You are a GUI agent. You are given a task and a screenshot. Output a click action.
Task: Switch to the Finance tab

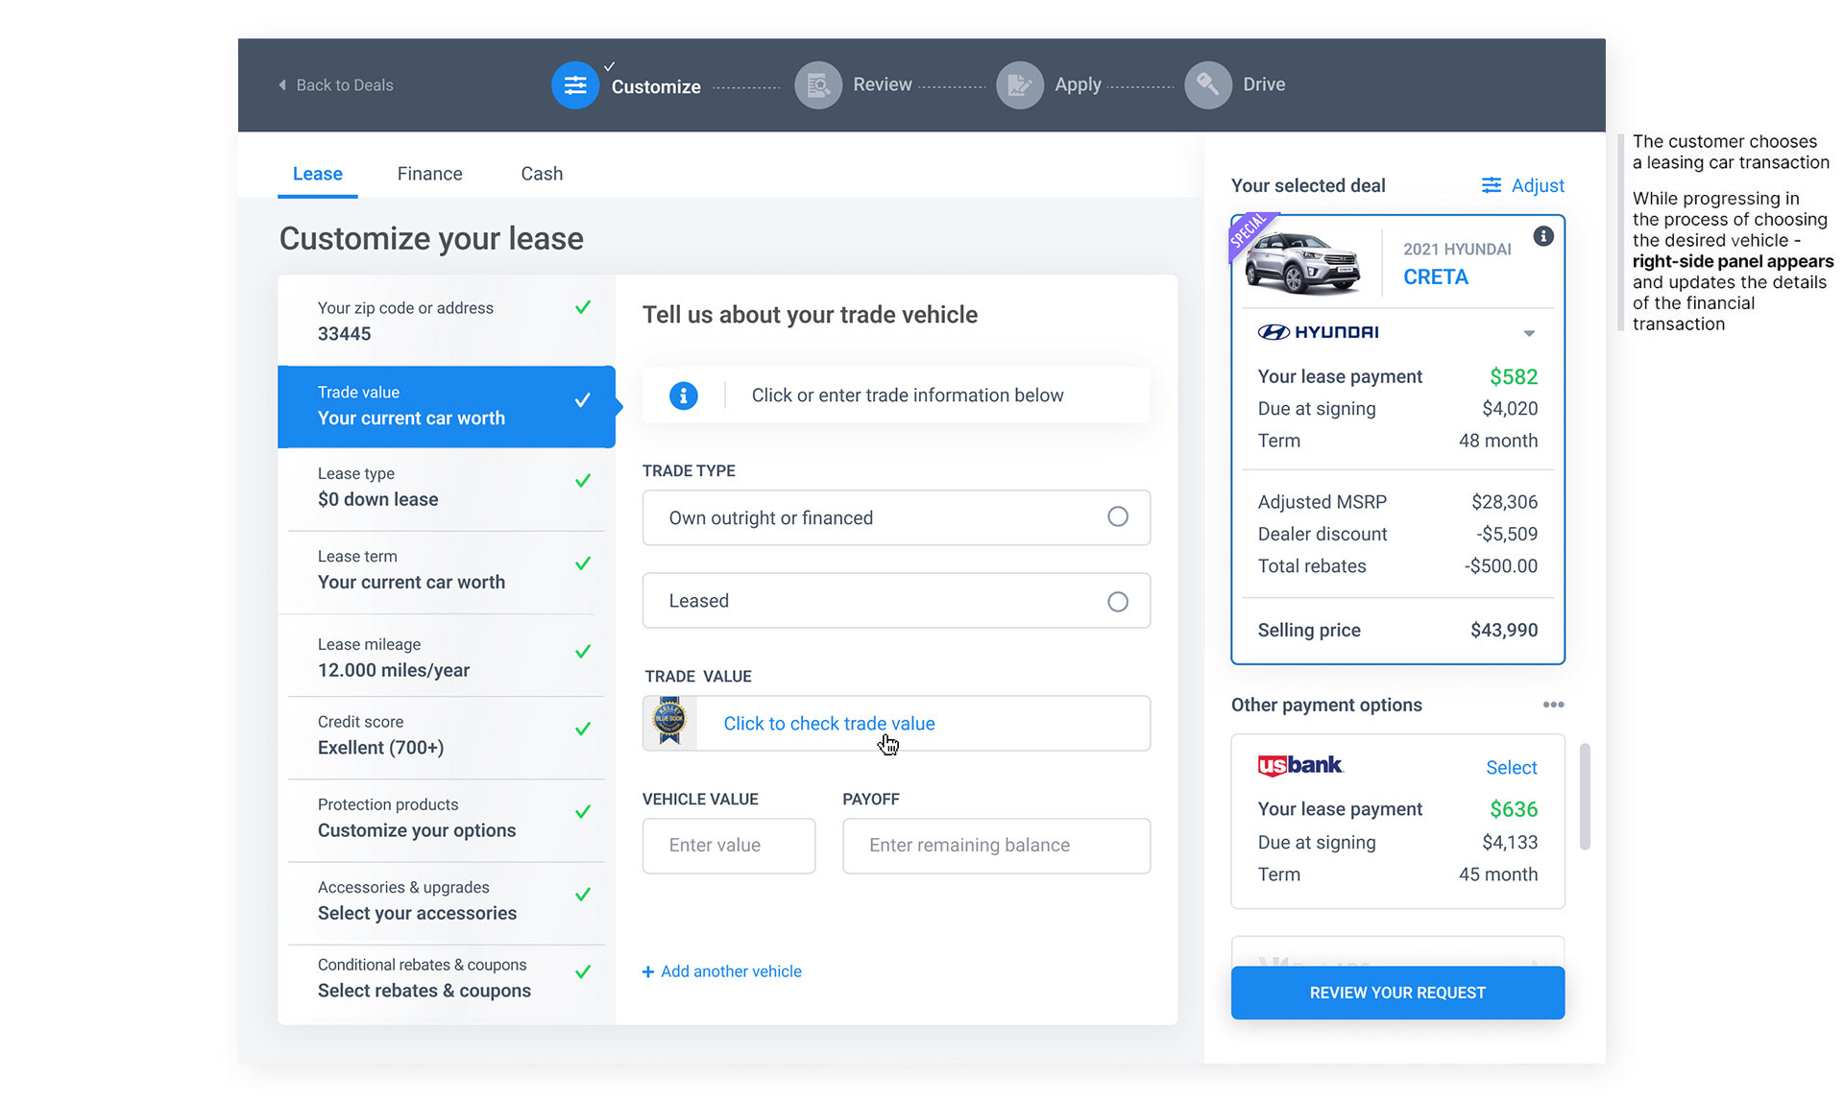point(429,174)
